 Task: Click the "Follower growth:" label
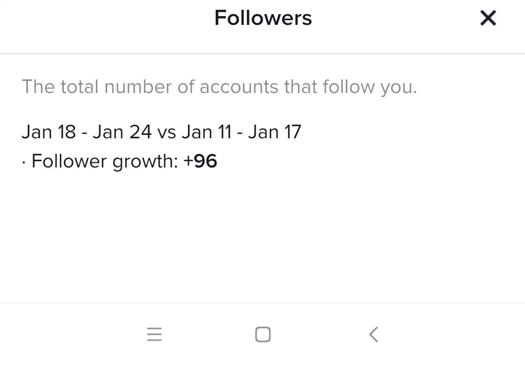[x=105, y=161]
